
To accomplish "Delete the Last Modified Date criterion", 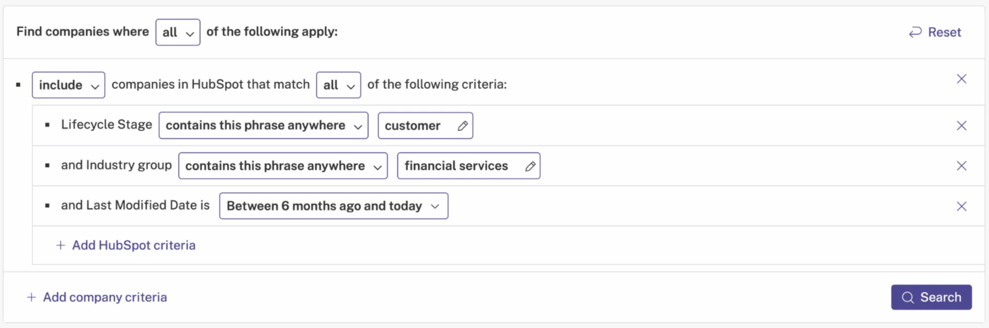I will 961,206.
